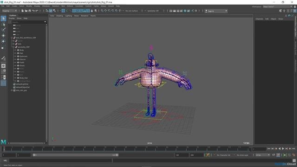297x167 pixels.
Task: Click the Outliner search field
Action: pyautogui.click(x=29, y=22)
